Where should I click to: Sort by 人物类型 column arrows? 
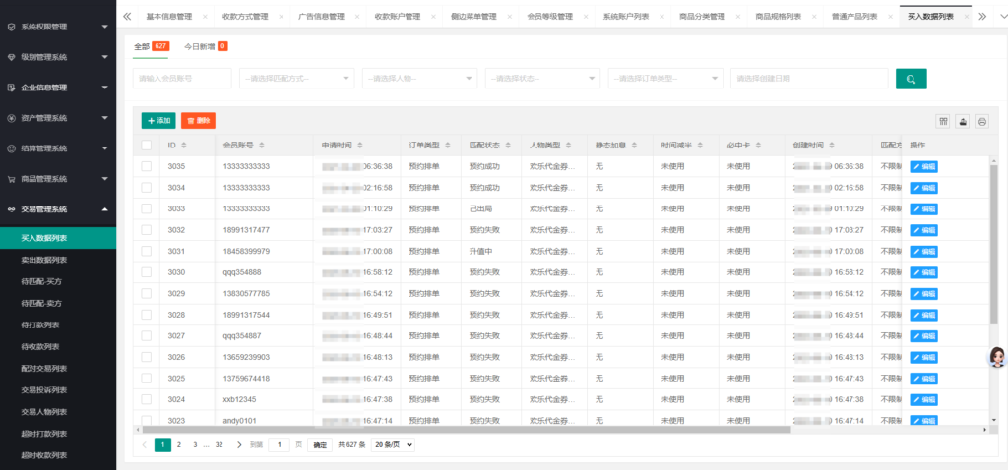(568, 146)
